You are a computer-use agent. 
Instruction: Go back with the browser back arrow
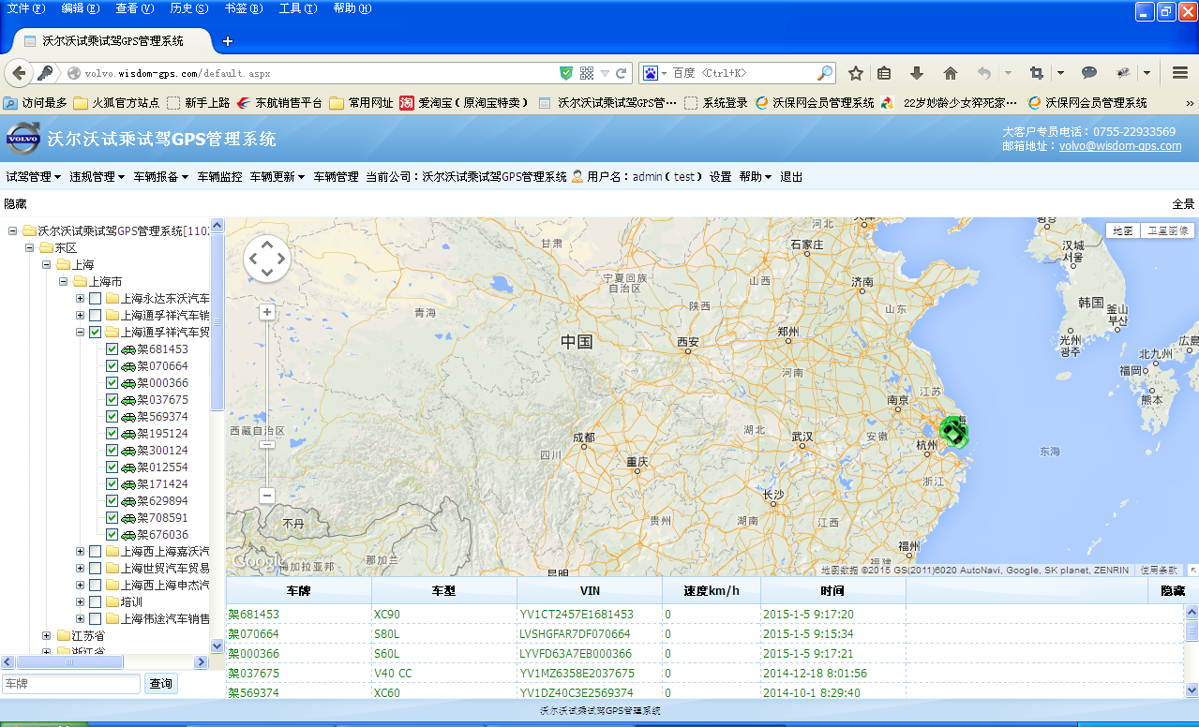(x=17, y=72)
